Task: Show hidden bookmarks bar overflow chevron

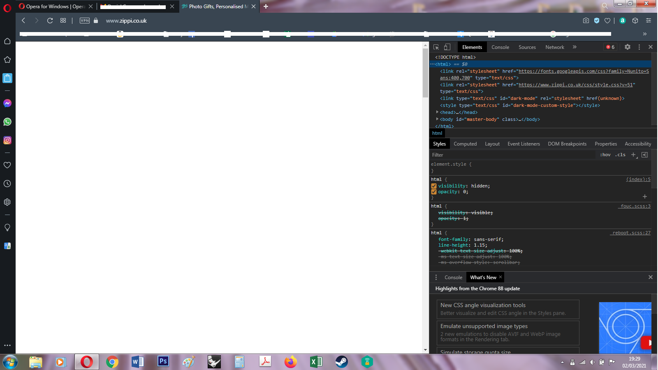Action: click(645, 34)
